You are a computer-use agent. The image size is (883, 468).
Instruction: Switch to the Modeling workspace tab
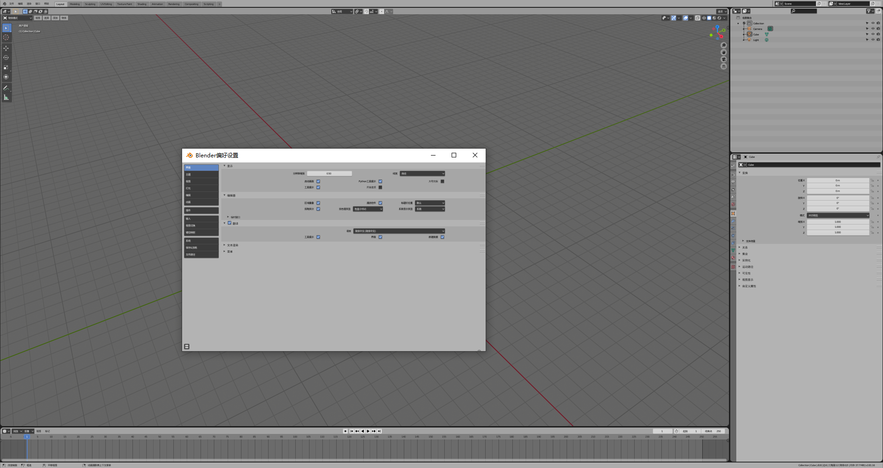pyautogui.click(x=75, y=4)
